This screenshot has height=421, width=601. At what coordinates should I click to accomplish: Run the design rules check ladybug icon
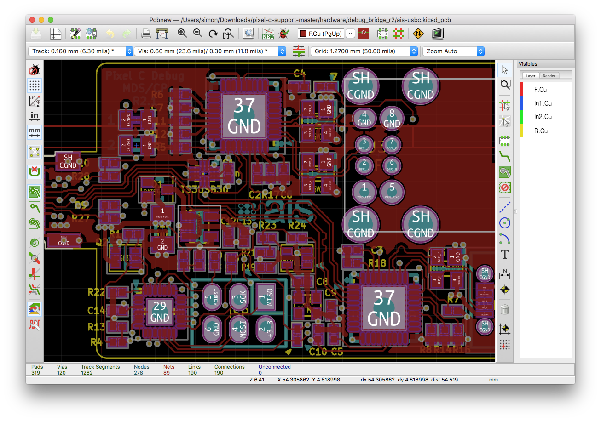[x=285, y=34]
